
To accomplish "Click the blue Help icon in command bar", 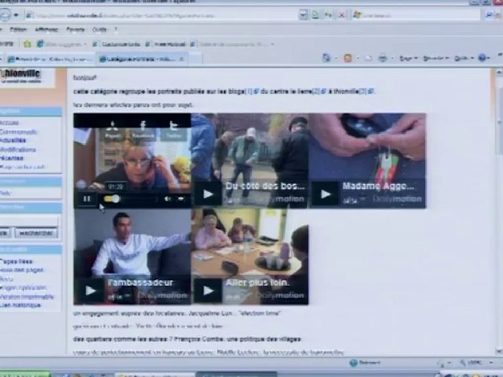I will (x=482, y=58).
